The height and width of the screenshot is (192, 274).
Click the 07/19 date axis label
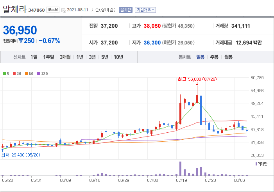(x=181, y=180)
